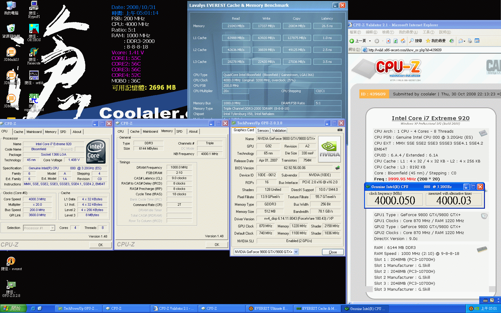501x313 pixels.
Task: Open the IE Back button history dropdown arrow
Action: 370,41
